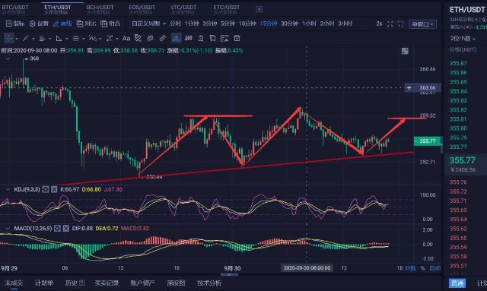Open the 2位小数 decimal precision dropdown
This screenshot has width=487, height=291.
(463, 39)
